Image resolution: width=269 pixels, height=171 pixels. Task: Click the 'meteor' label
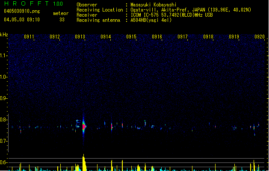click(x=61, y=13)
